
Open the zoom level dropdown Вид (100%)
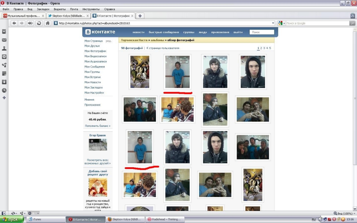tap(344, 213)
